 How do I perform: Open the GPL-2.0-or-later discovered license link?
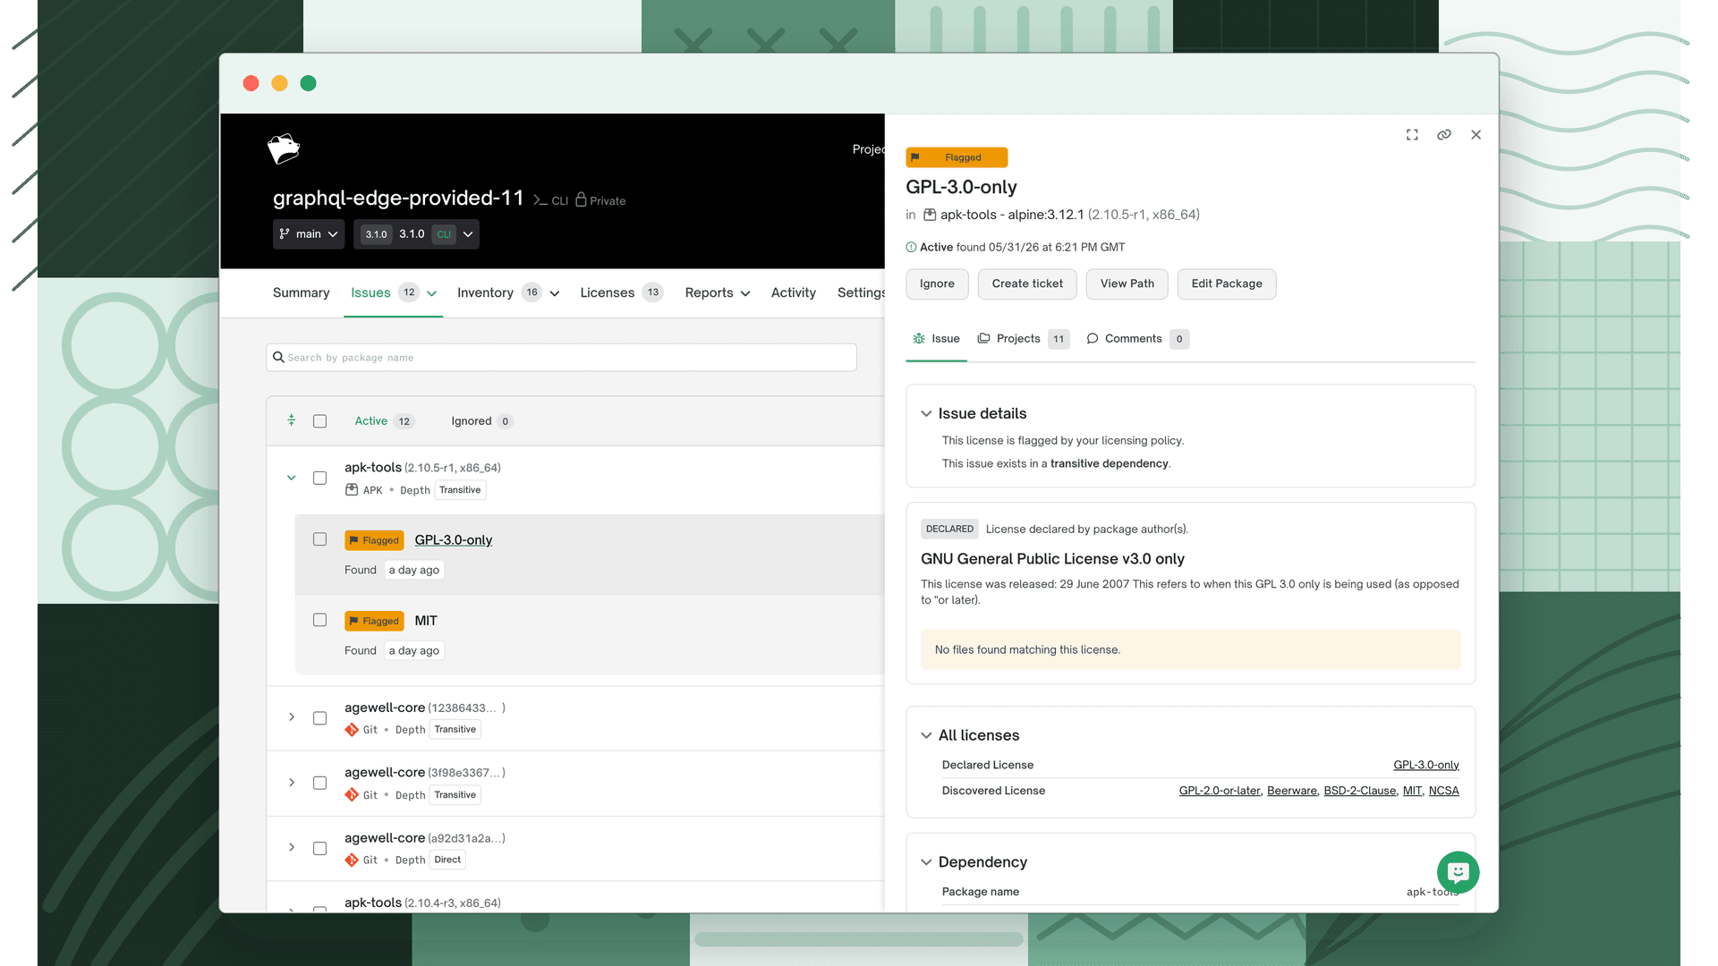click(1220, 791)
